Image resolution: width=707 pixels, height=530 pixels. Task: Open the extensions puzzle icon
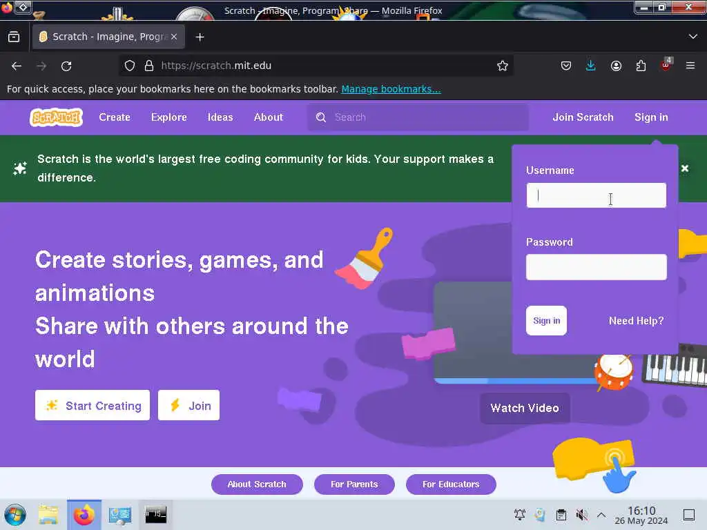[641, 66]
